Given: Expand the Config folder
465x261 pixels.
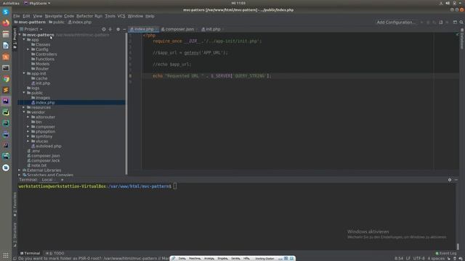Looking at the screenshot, I should click(x=28, y=49).
